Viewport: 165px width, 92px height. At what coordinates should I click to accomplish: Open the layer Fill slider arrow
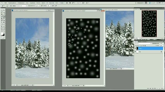coord(163,45)
